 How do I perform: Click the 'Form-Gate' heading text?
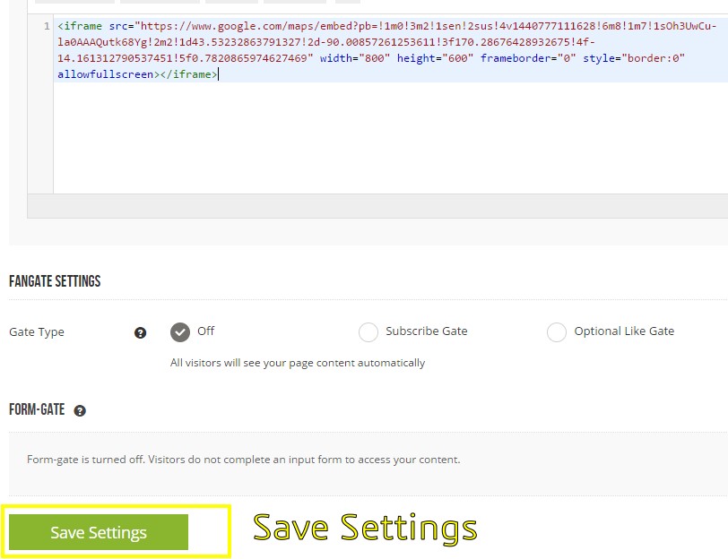37,409
